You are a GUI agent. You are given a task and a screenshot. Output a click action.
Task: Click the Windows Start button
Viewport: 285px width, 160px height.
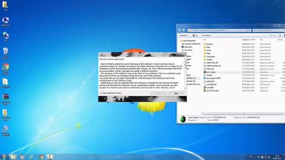coord(4,157)
